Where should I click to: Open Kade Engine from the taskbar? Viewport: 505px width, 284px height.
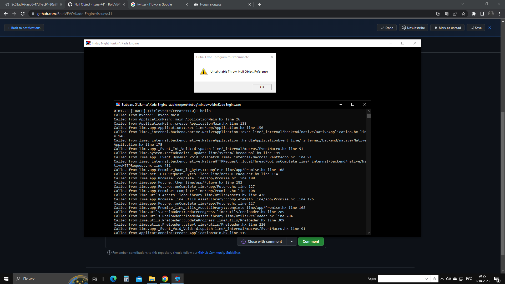[178, 279]
